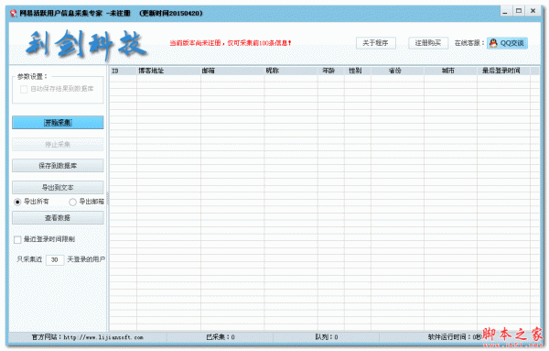This screenshot has height=351, width=549.
Task: Click the 省份 column header
Action: pos(397,71)
